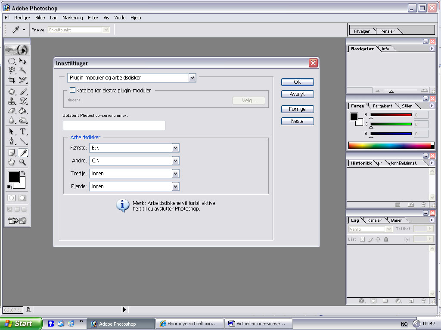Select the Paint Bucket tool
Screen dimensions: 441x330
coord(23,110)
